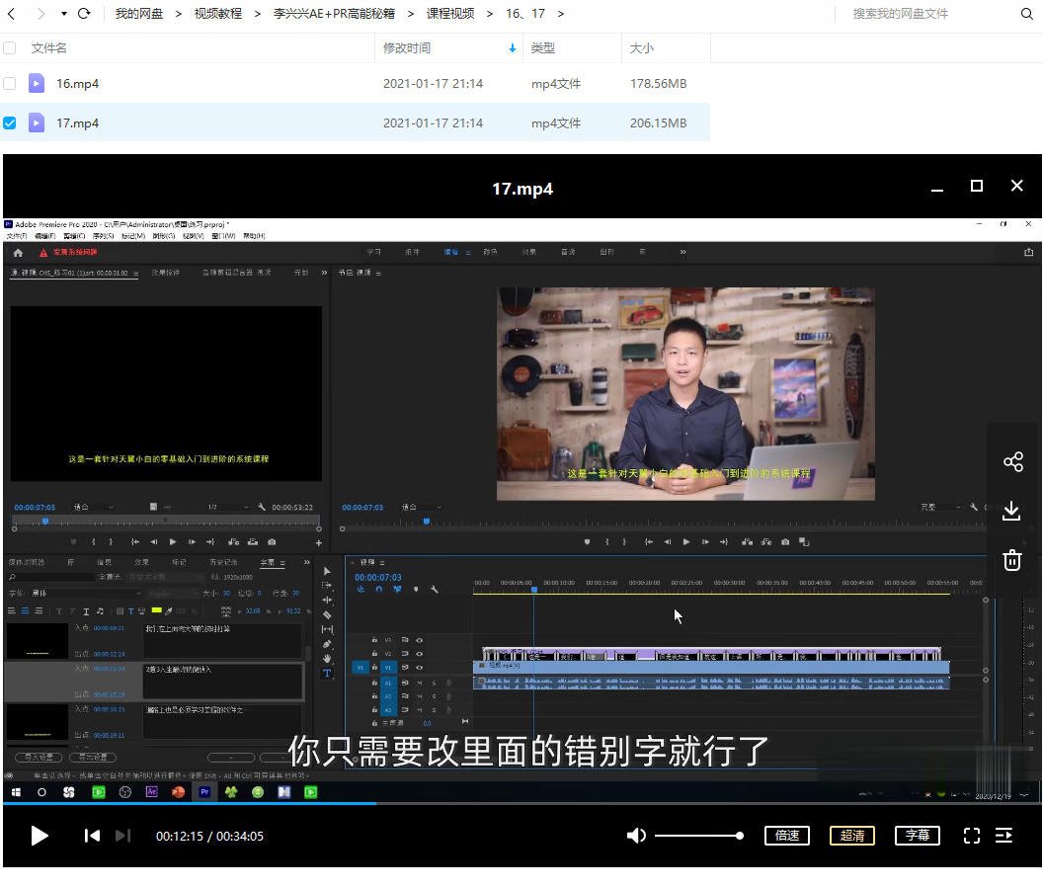Click the 搜索我的网盘文件 search field

(x=899, y=14)
